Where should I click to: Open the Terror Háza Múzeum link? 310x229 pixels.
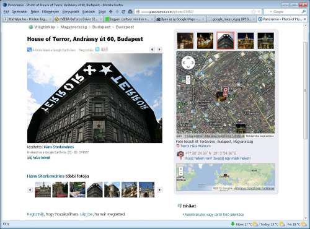[x=195, y=146]
